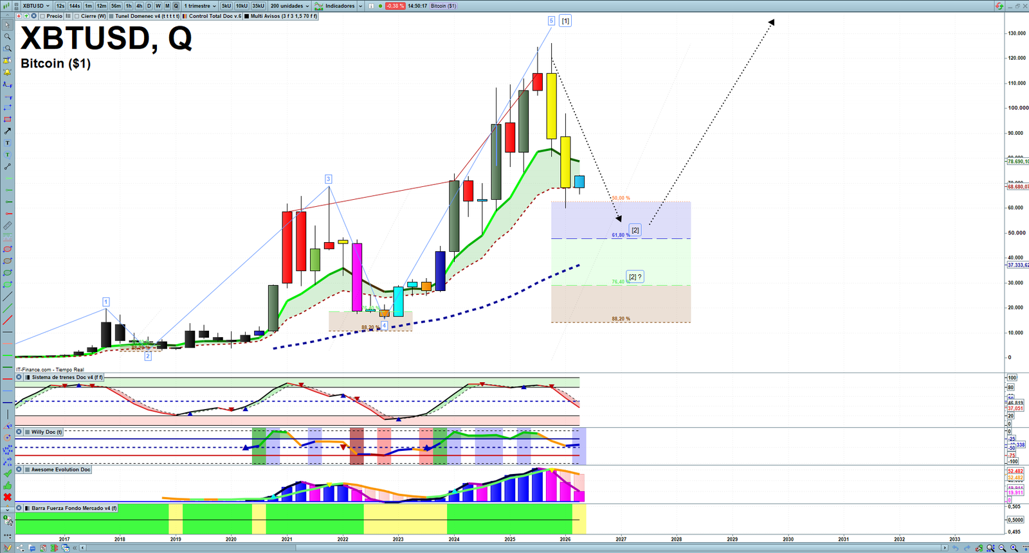Screen dimensions: 1029x553
Task: Click the zoom in magnifier at bottom right
Action: [1014, 548]
